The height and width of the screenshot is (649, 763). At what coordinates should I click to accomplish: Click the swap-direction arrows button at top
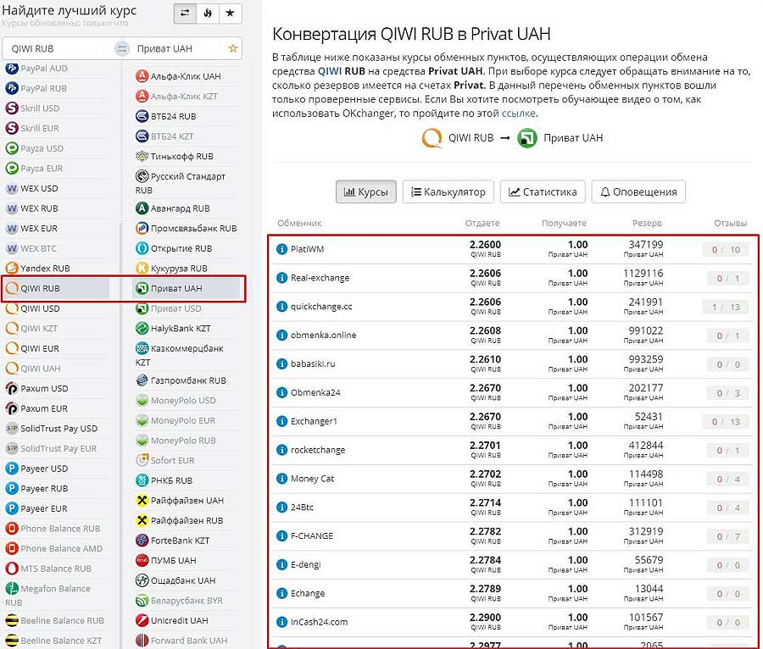[x=185, y=13]
